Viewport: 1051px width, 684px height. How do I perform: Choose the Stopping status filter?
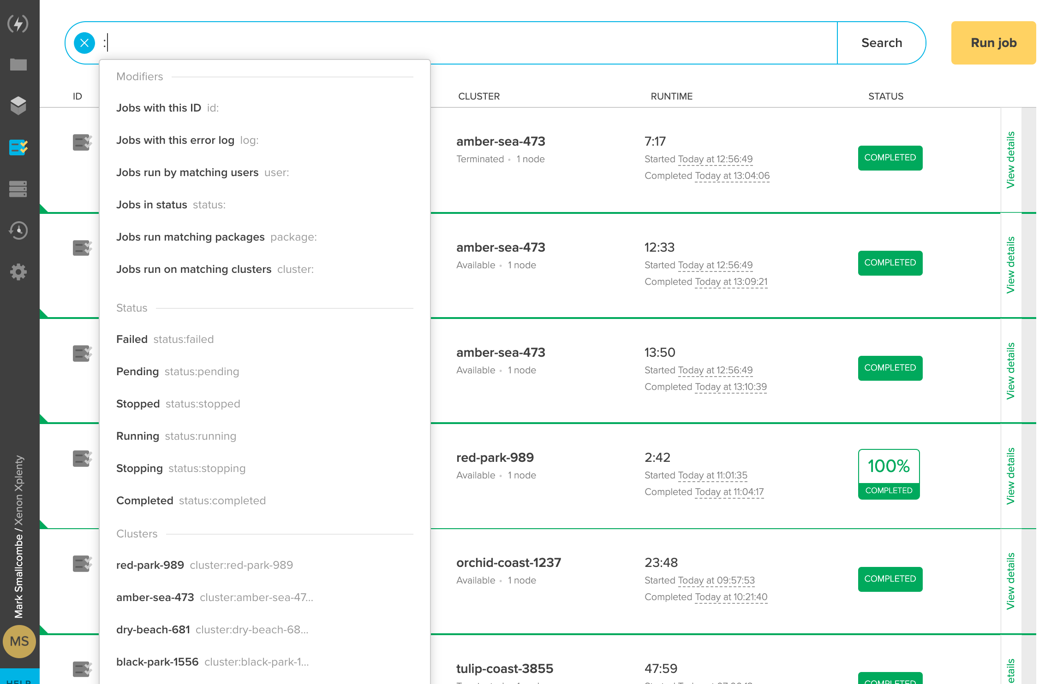[265, 468]
